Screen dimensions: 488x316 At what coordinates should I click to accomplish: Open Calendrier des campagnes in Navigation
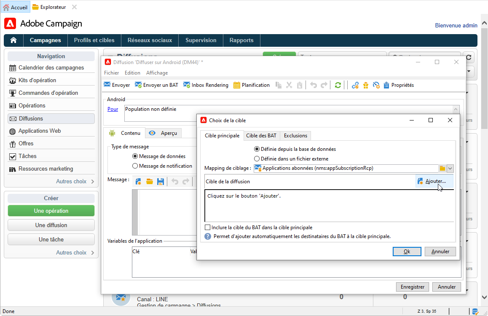pyautogui.click(x=51, y=67)
